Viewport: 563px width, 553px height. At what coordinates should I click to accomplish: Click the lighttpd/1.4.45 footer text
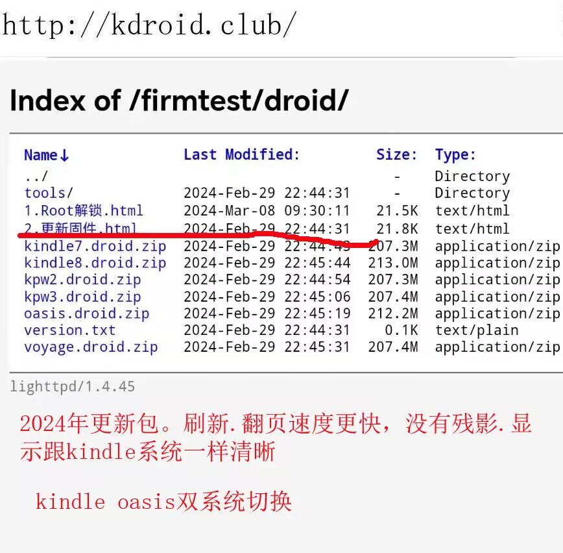coord(73,387)
